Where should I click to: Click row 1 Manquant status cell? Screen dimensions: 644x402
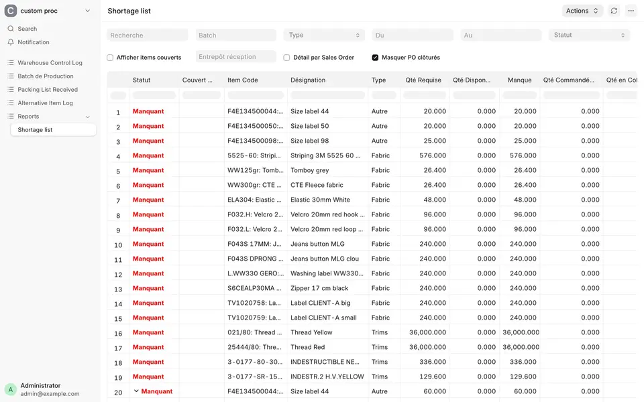[x=148, y=111]
